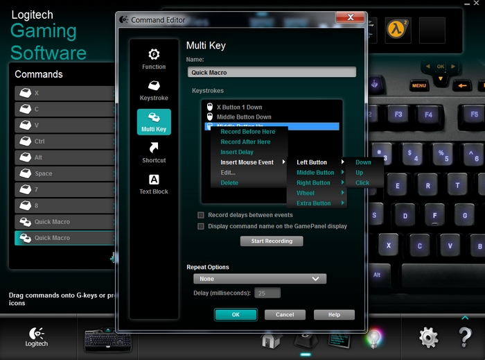Image resolution: width=485 pixels, height=360 pixels.
Task: Expand the Insert Mouse Event submenu arrow
Action: (283, 162)
